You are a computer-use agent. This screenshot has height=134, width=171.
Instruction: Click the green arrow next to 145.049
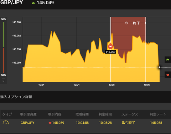click(33, 3)
